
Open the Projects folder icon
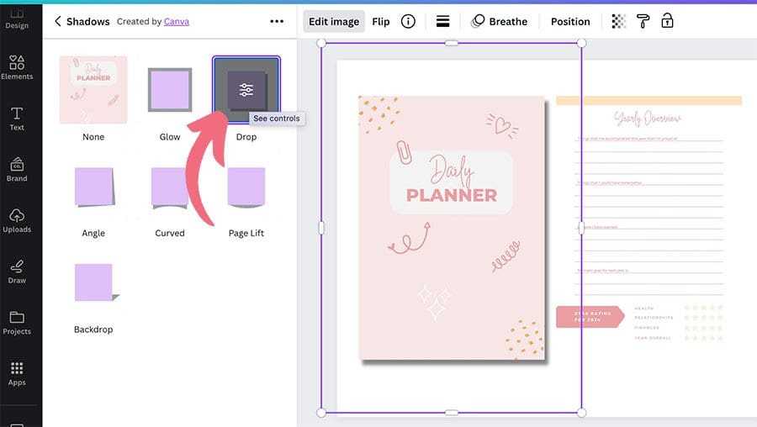[x=17, y=322]
